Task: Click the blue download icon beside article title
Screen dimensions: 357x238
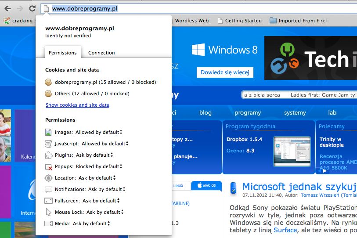Action: (233, 188)
